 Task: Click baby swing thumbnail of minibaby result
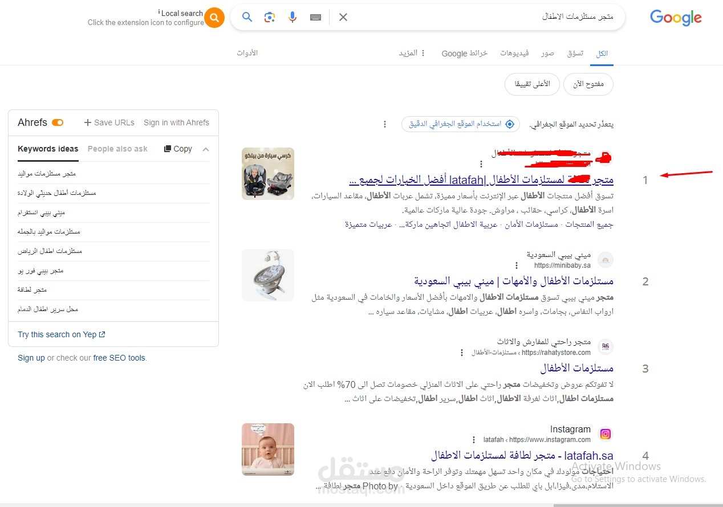click(x=268, y=275)
